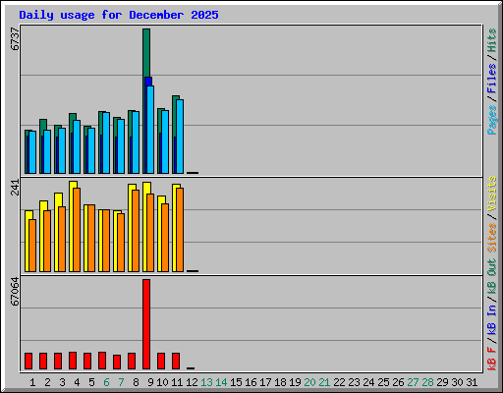Click the Visits legend label
Viewport: 503px width, 393px height.
(491, 195)
